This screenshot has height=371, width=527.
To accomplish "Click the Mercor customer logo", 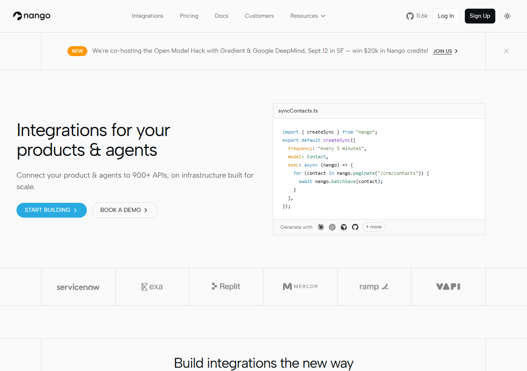I will 300,286.
